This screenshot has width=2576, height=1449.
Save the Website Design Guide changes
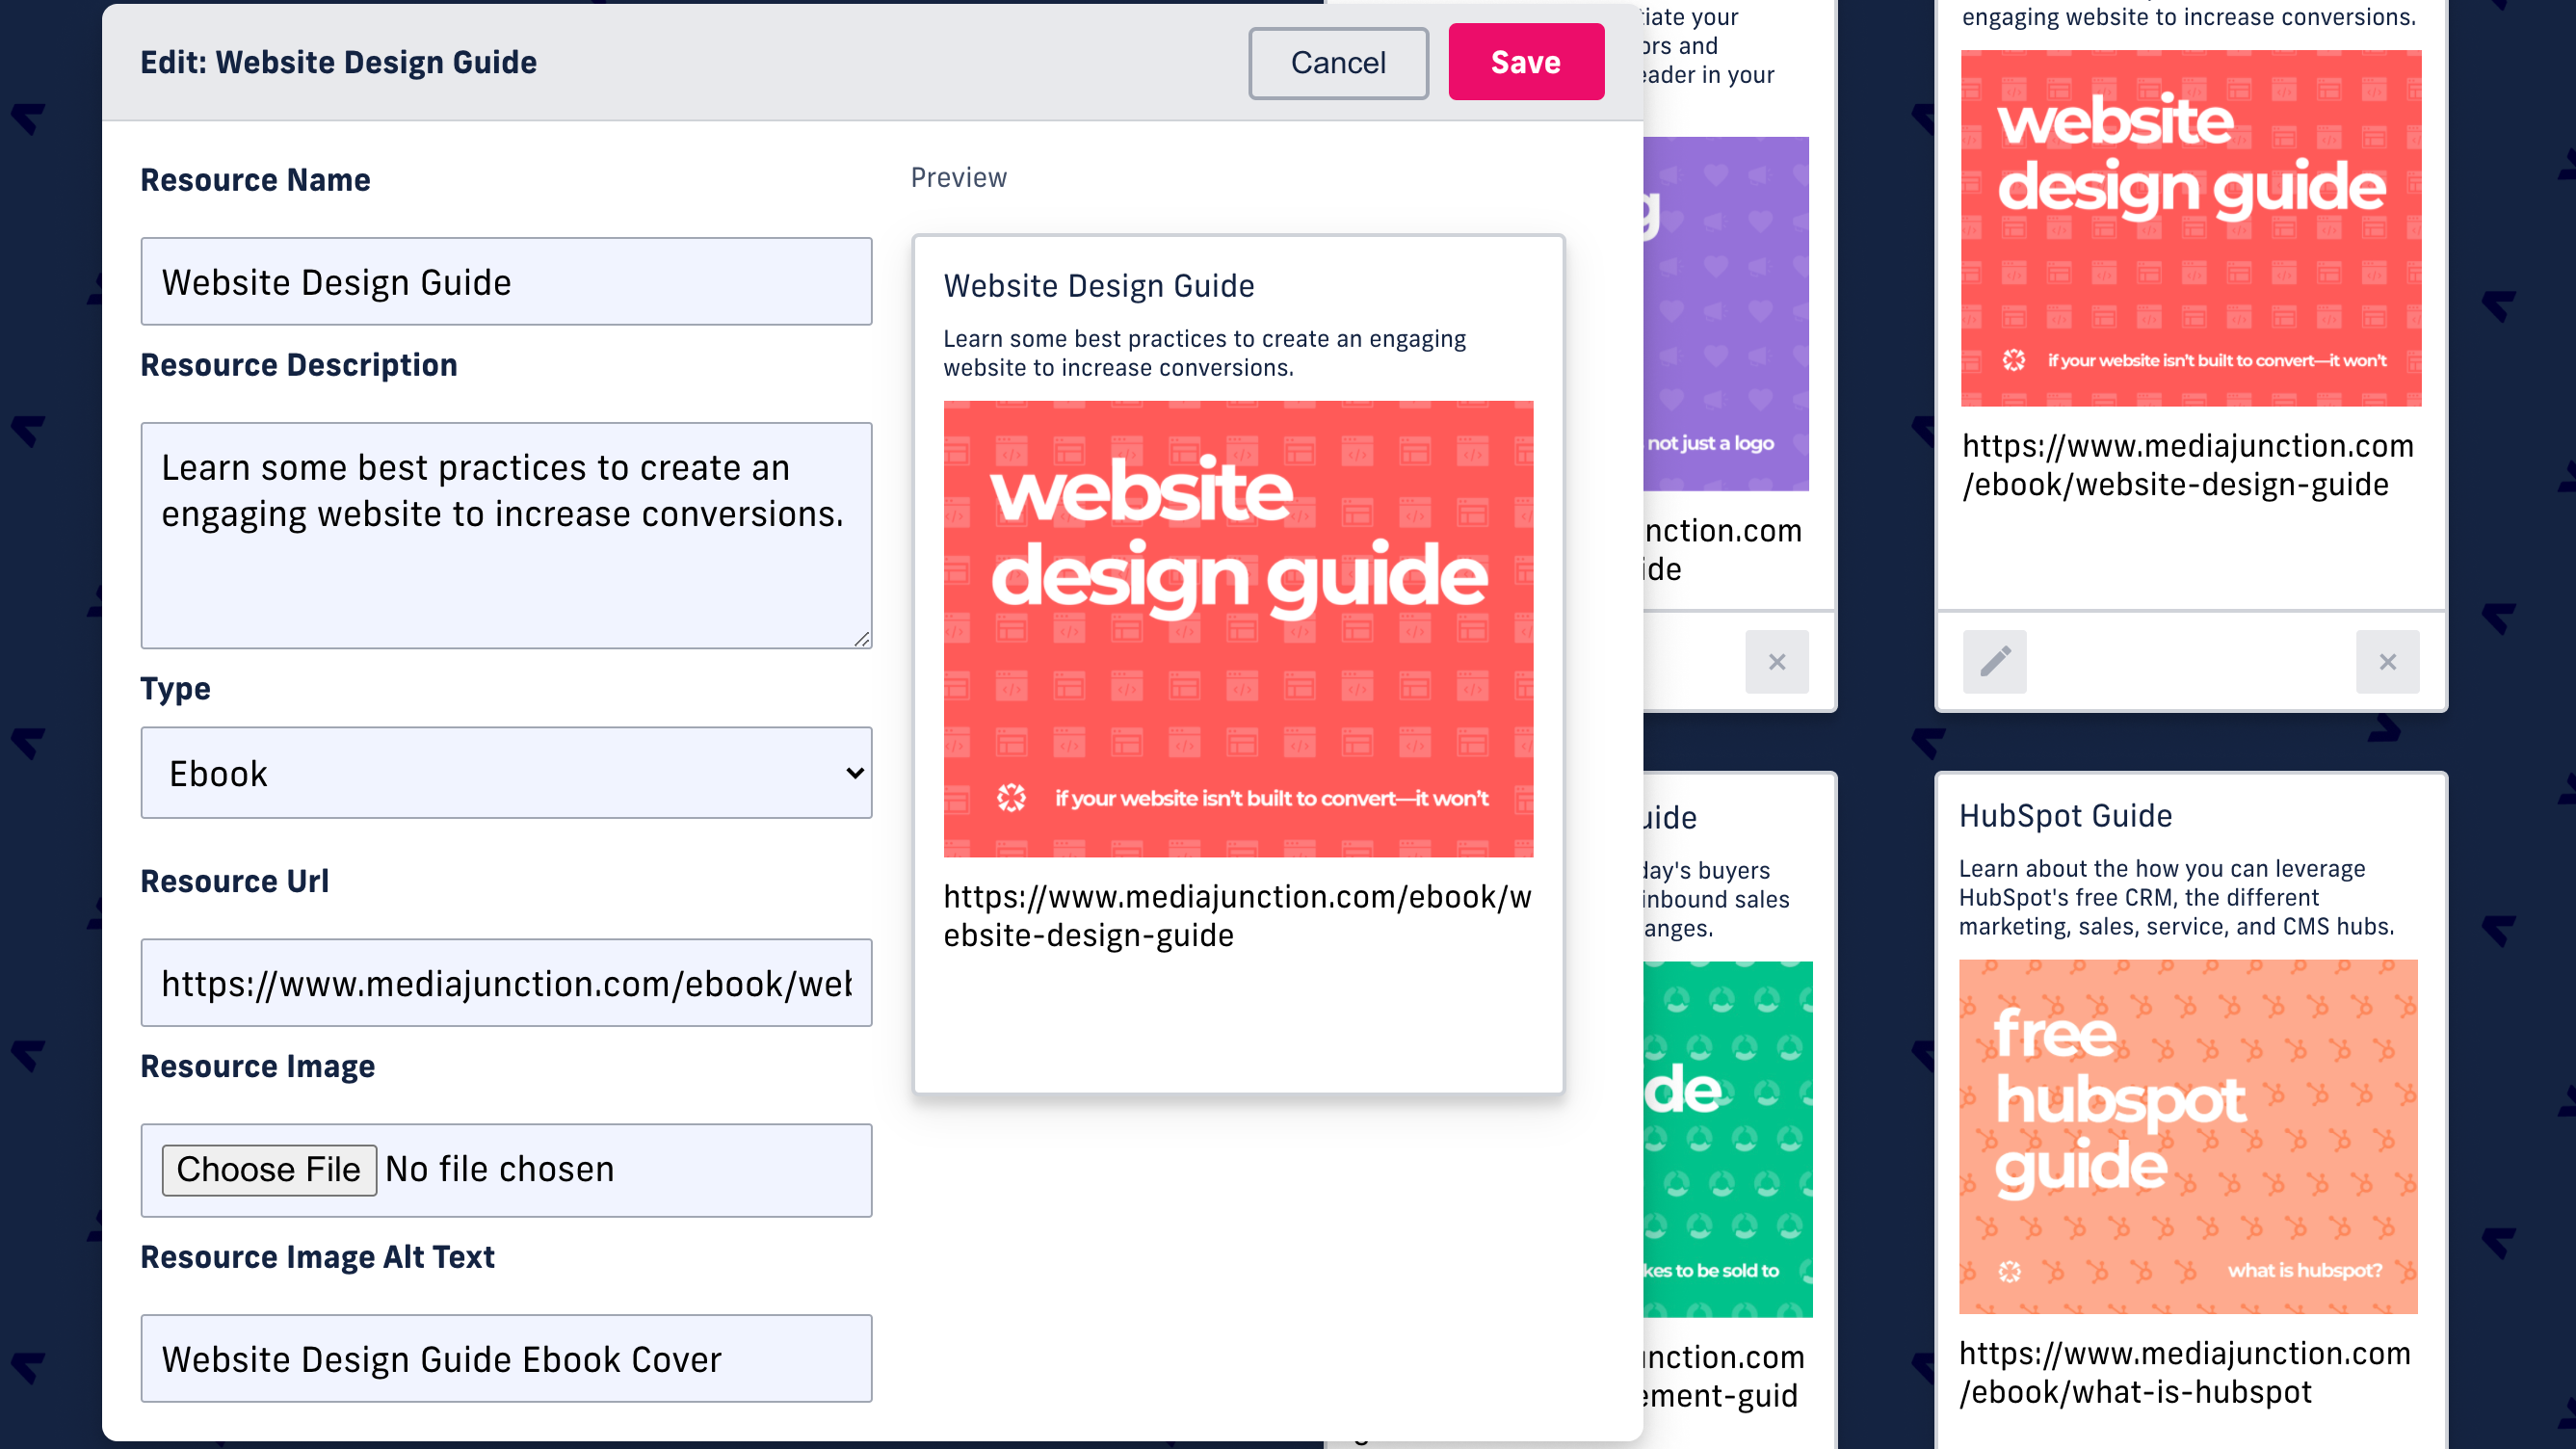1525,61
